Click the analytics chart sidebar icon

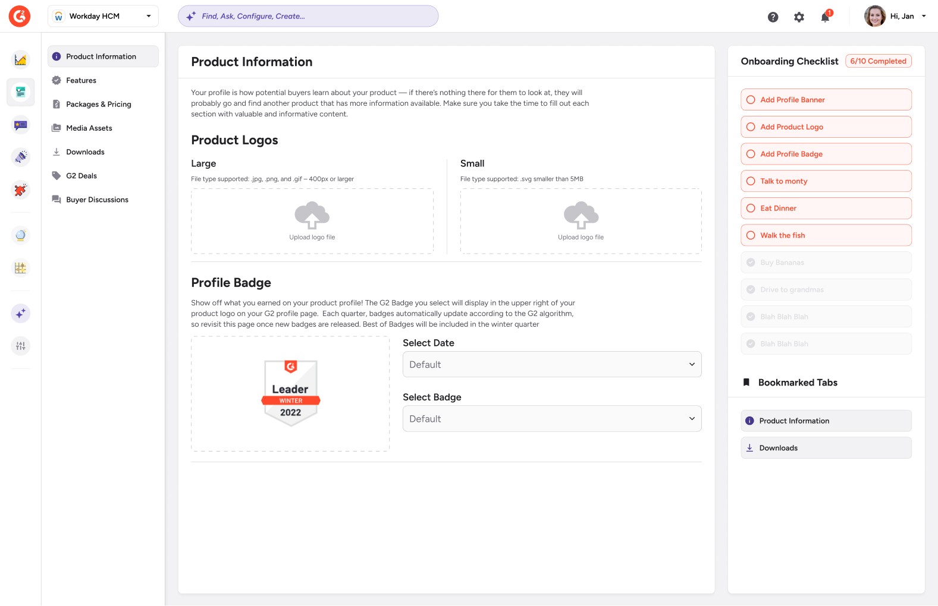21,59
